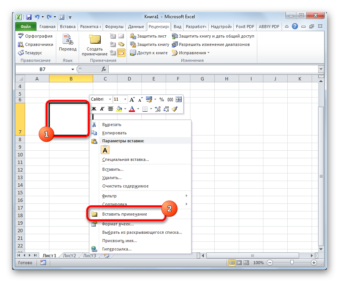Viewport: 339px width, 282px height.
Task: Choose Удалить… in context menu
Action: [140, 178]
